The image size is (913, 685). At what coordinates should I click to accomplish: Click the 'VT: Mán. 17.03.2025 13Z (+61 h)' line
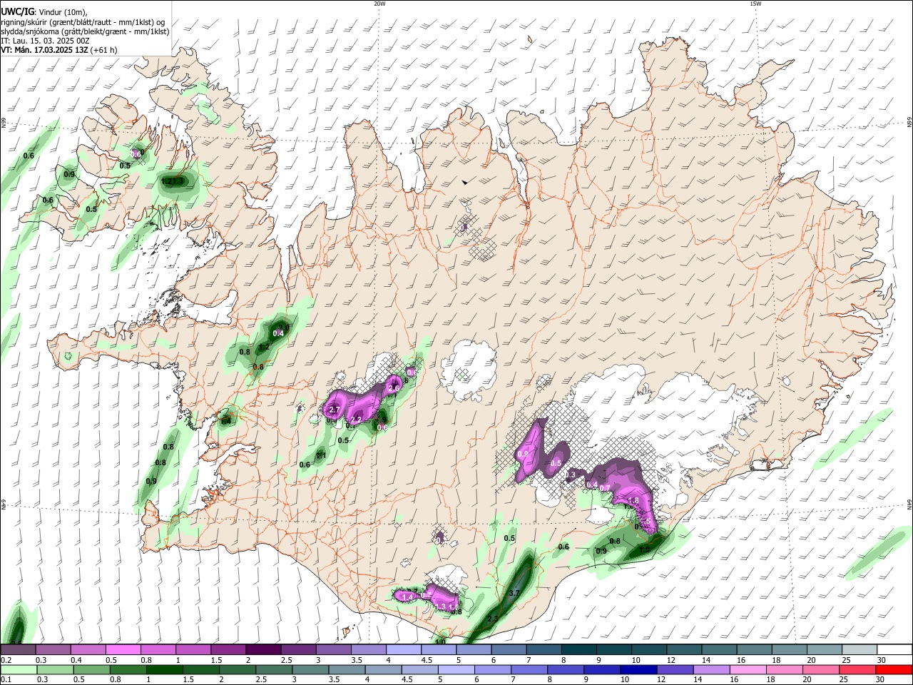tap(59, 50)
